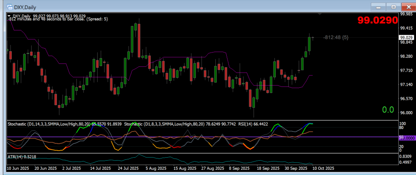Viewport: 416px width, 175px height.
Task: Click the chart shift triangle marker
Action: [320, 15]
